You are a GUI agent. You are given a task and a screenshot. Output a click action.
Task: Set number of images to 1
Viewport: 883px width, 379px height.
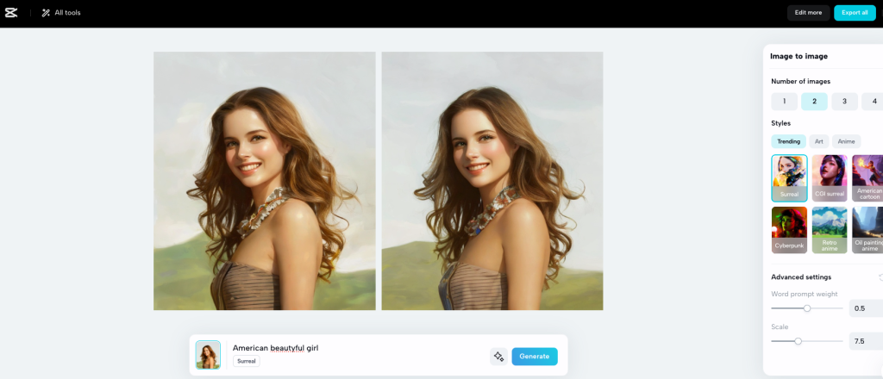point(784,102)
